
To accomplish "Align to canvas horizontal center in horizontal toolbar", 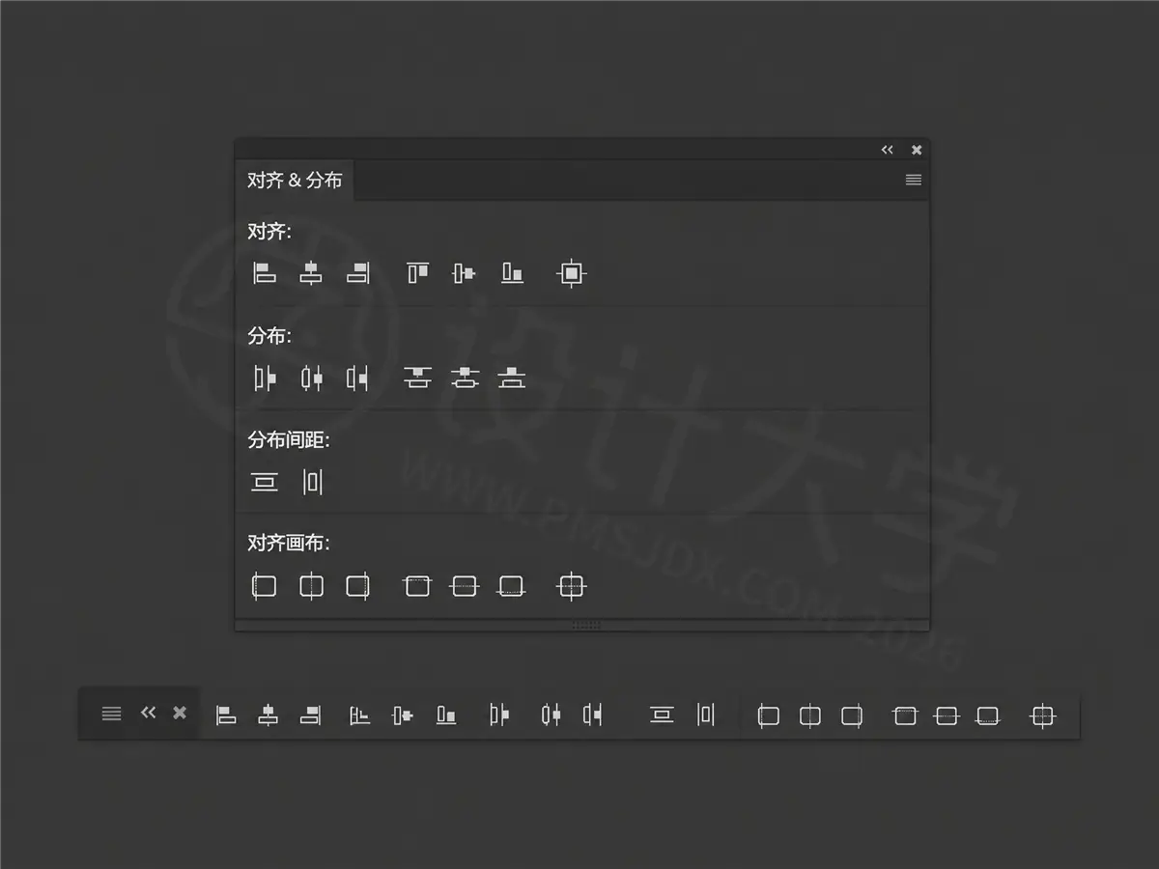I will [810, 716].
